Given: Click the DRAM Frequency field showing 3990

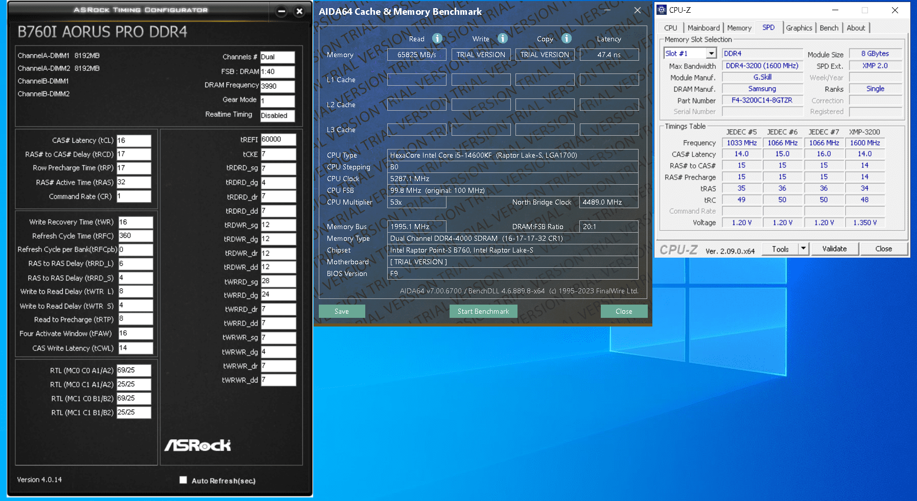Looking at the screenshot, I should coord(277,86).
